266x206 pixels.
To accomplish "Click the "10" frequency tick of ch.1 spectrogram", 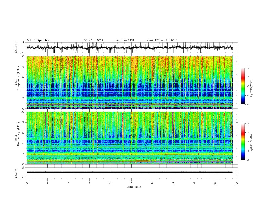I will pyautogui.click(x=23, y=56).
